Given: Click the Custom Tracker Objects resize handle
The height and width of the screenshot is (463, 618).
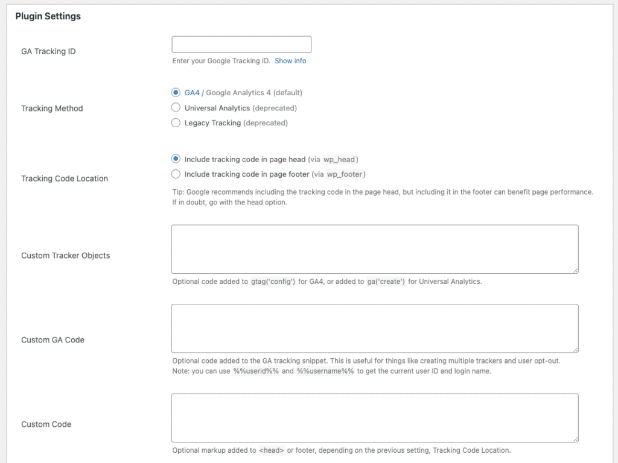Looking at the screenshot, I should click(x=575, y=271).
